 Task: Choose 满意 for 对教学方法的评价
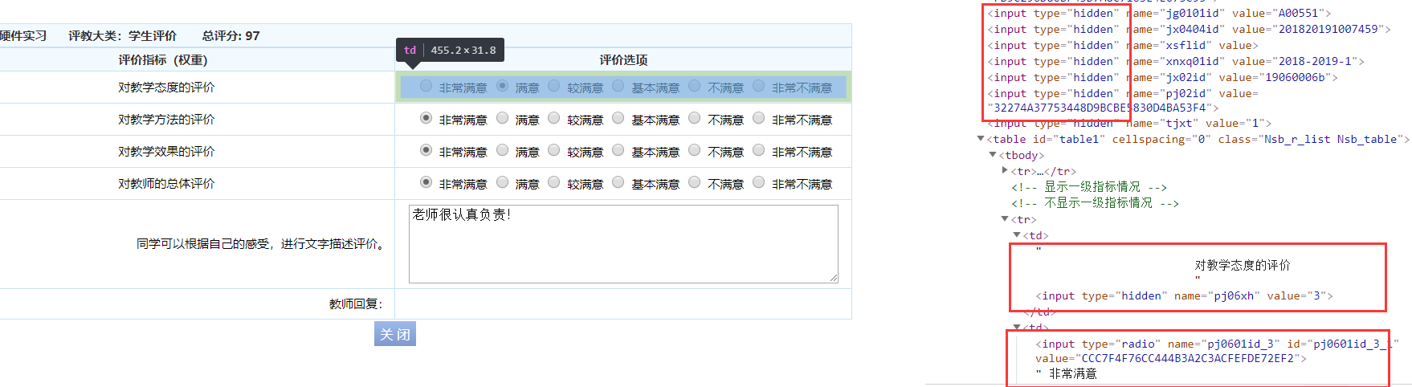[x=502, y=118]
